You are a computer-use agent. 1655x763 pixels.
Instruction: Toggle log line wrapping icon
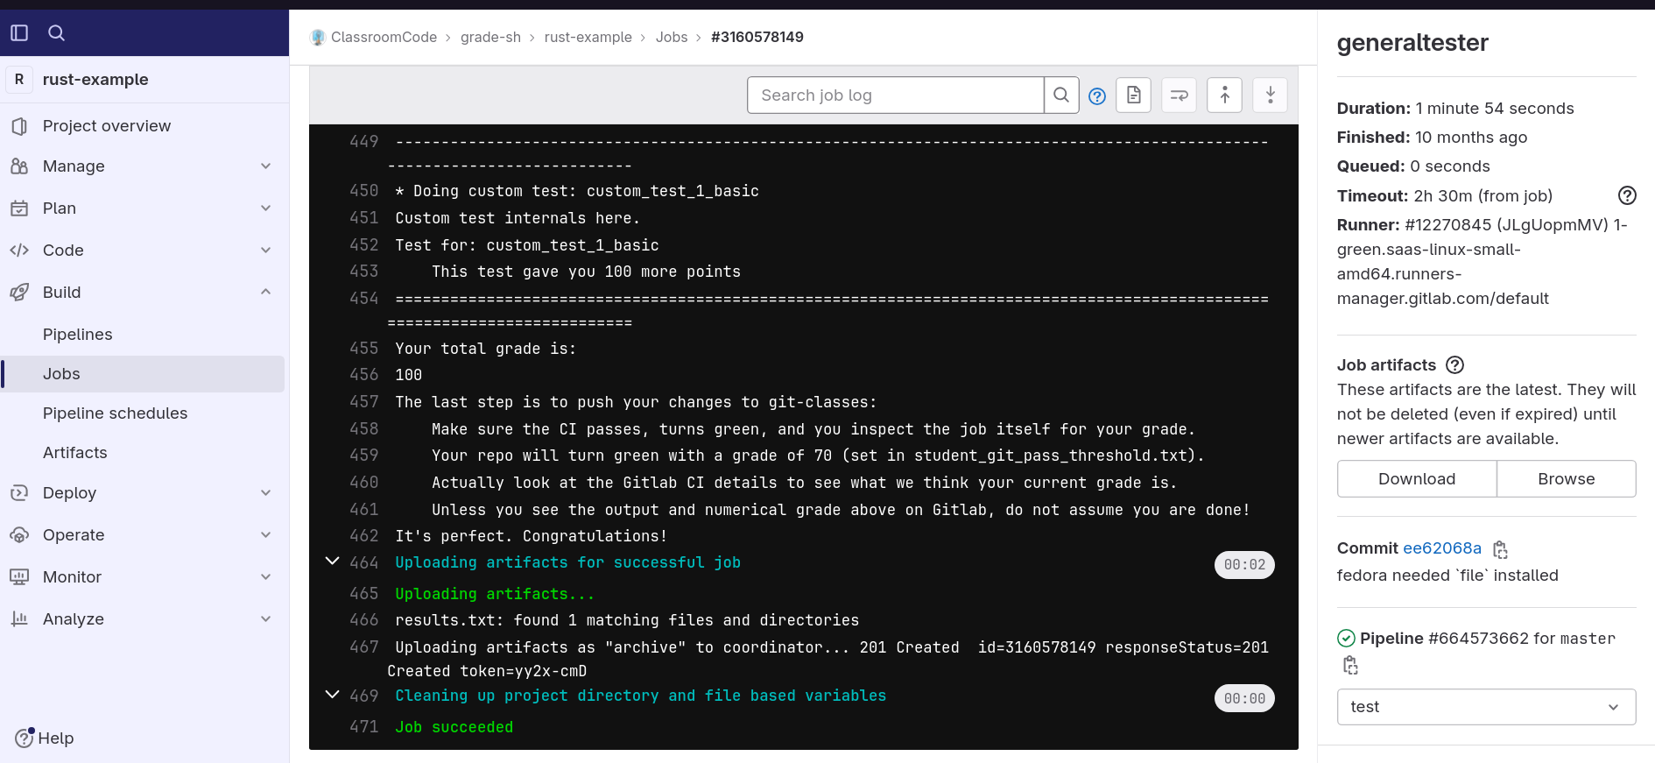coord(1179,95)
